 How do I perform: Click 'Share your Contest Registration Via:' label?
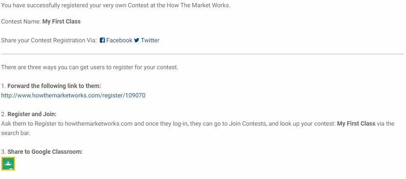click(49, 40)
